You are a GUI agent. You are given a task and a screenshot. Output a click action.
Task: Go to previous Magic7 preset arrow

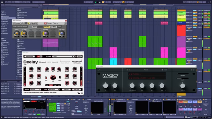pos(127,70)
